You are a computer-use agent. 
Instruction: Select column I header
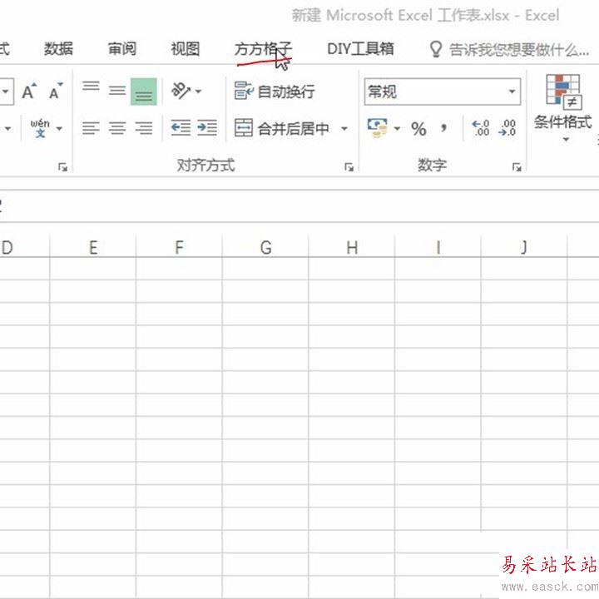(438, 247)
